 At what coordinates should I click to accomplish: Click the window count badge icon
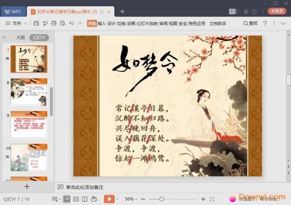[x=232, y=12]
